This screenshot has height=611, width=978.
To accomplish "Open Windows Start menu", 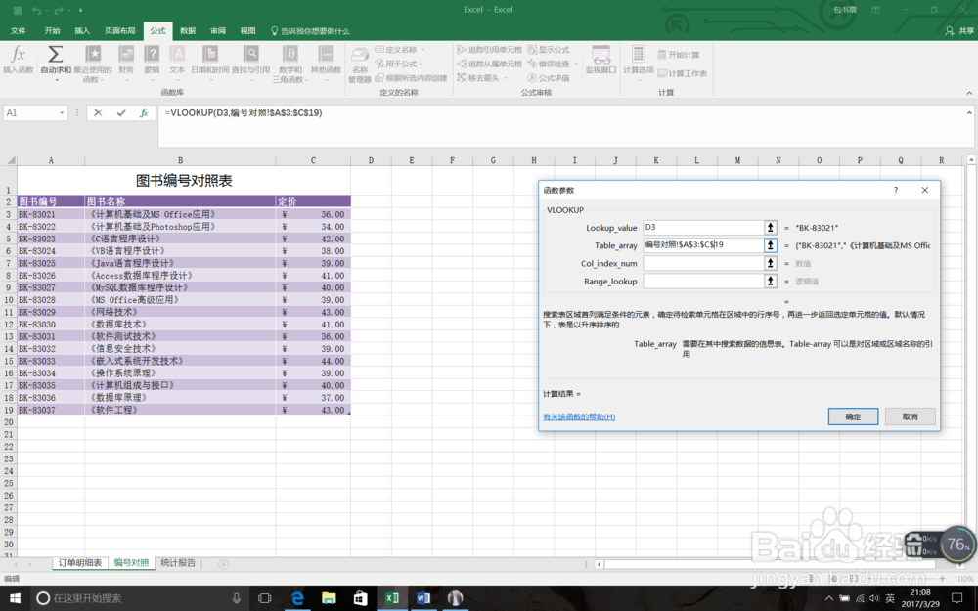I will [15, 598].
